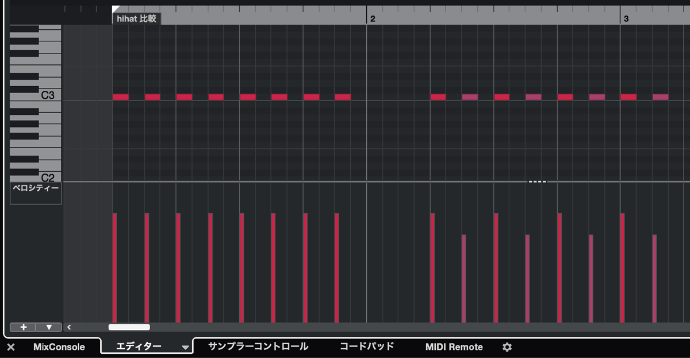Select the first note under hihat 比較 label
690x358 pixels.
121,97
